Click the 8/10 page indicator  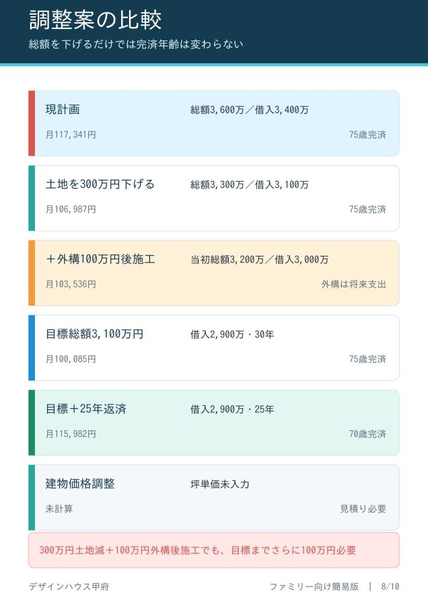point(390,586)
